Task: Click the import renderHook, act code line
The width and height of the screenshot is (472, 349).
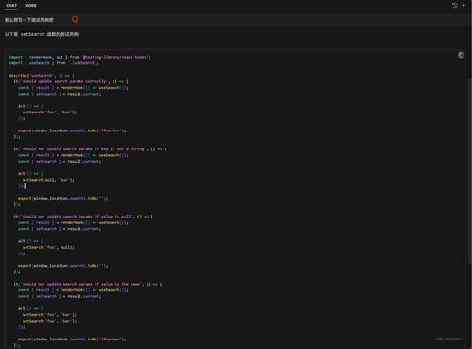Action: [x=79, y=57]
